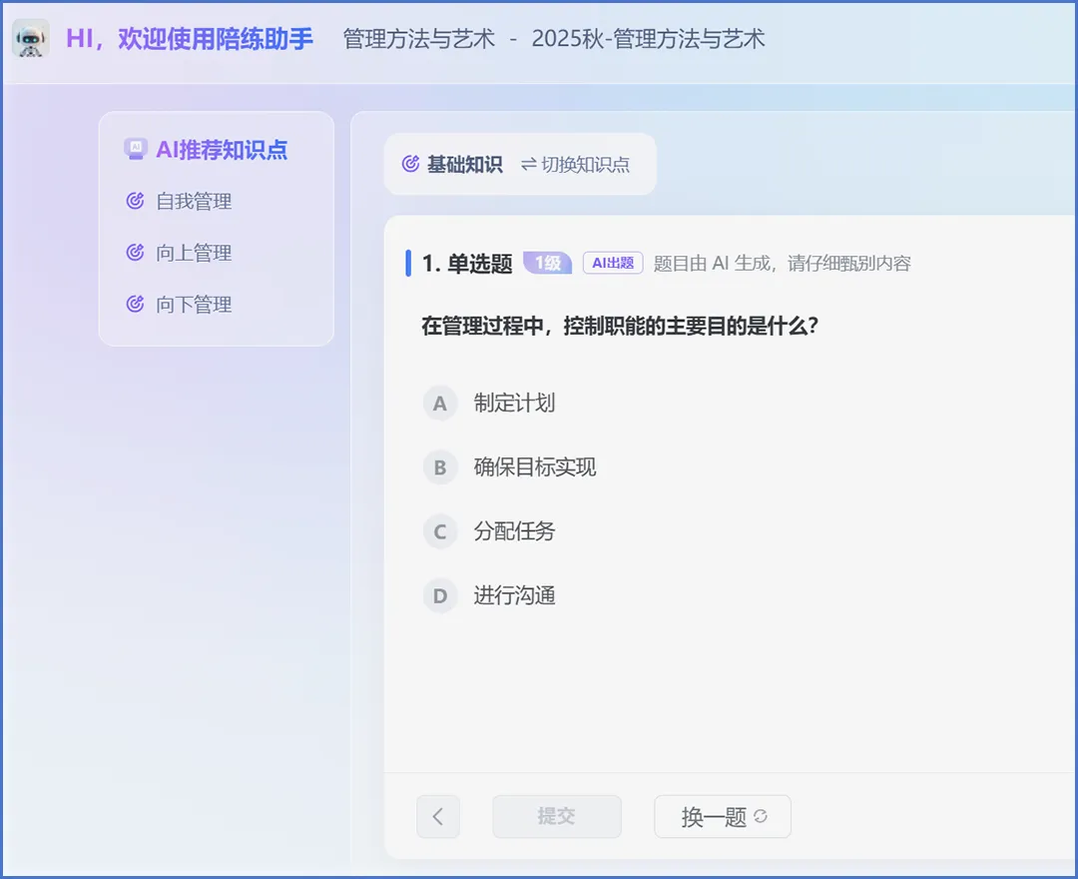This screenshot has width=1078, height=879.
Task: Click the swap arrows icon before 切换知识点
Action: click(x=528, y=165)
